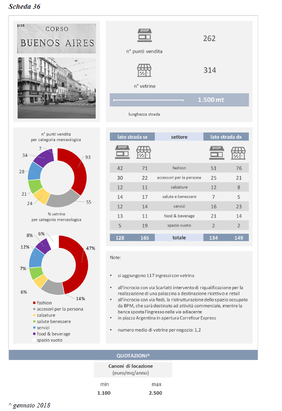Select the "lato strada sx" column header
The width and height of the screenshot is (282, 411).
132,137
